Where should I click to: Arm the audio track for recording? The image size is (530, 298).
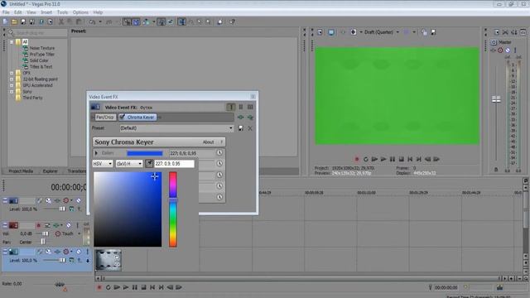pos(39,225)
